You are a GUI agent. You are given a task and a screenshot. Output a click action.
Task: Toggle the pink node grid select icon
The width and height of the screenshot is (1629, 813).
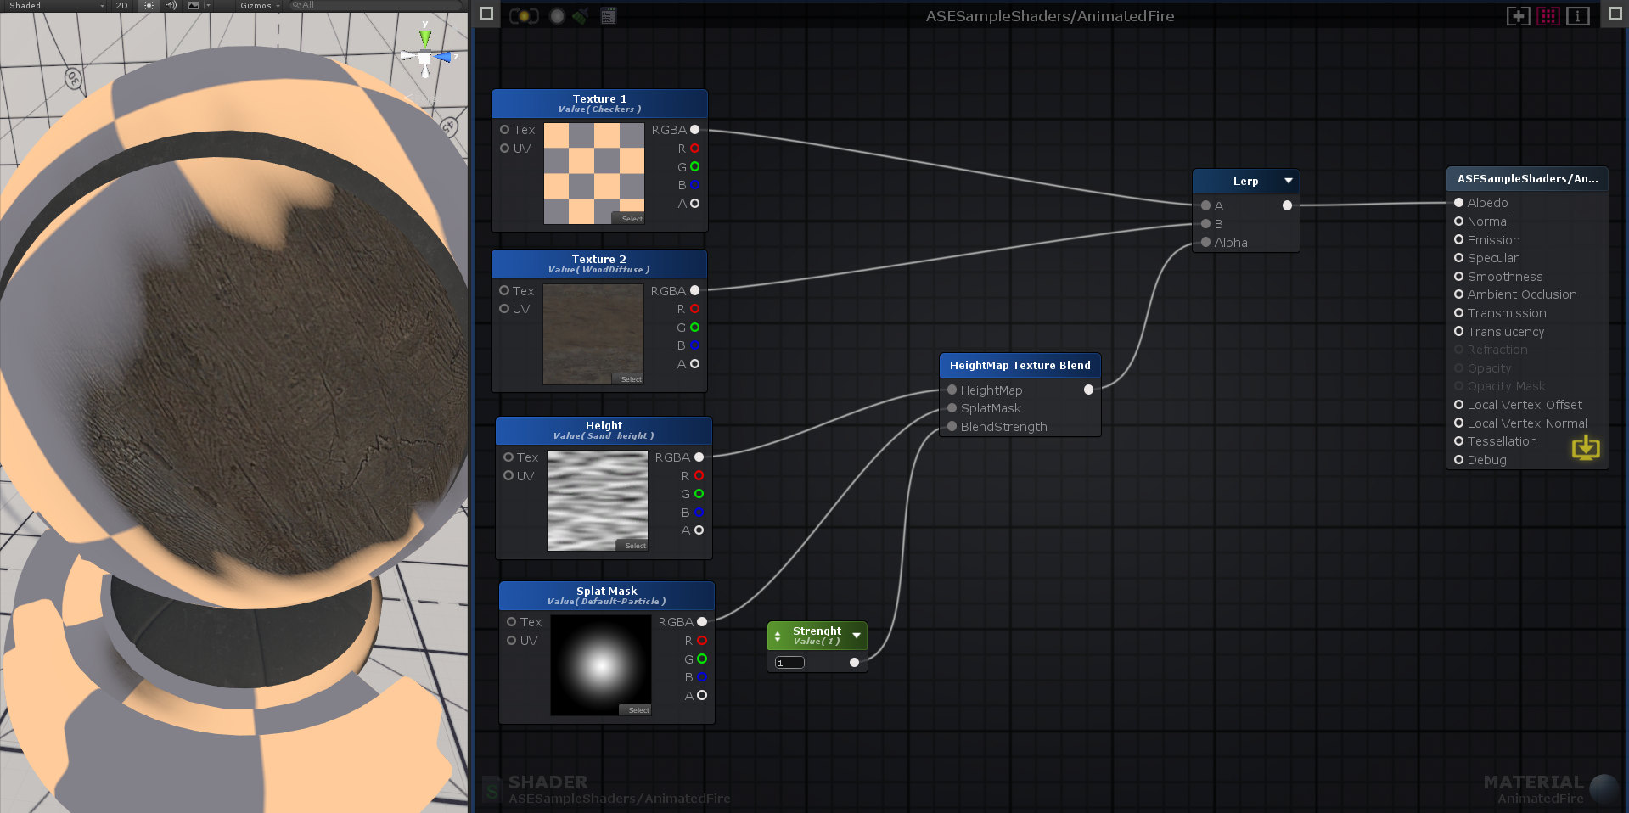coord(1548,15)
